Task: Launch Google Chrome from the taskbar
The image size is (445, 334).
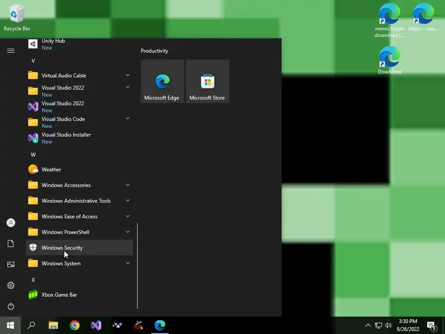Action: [75, 325]
